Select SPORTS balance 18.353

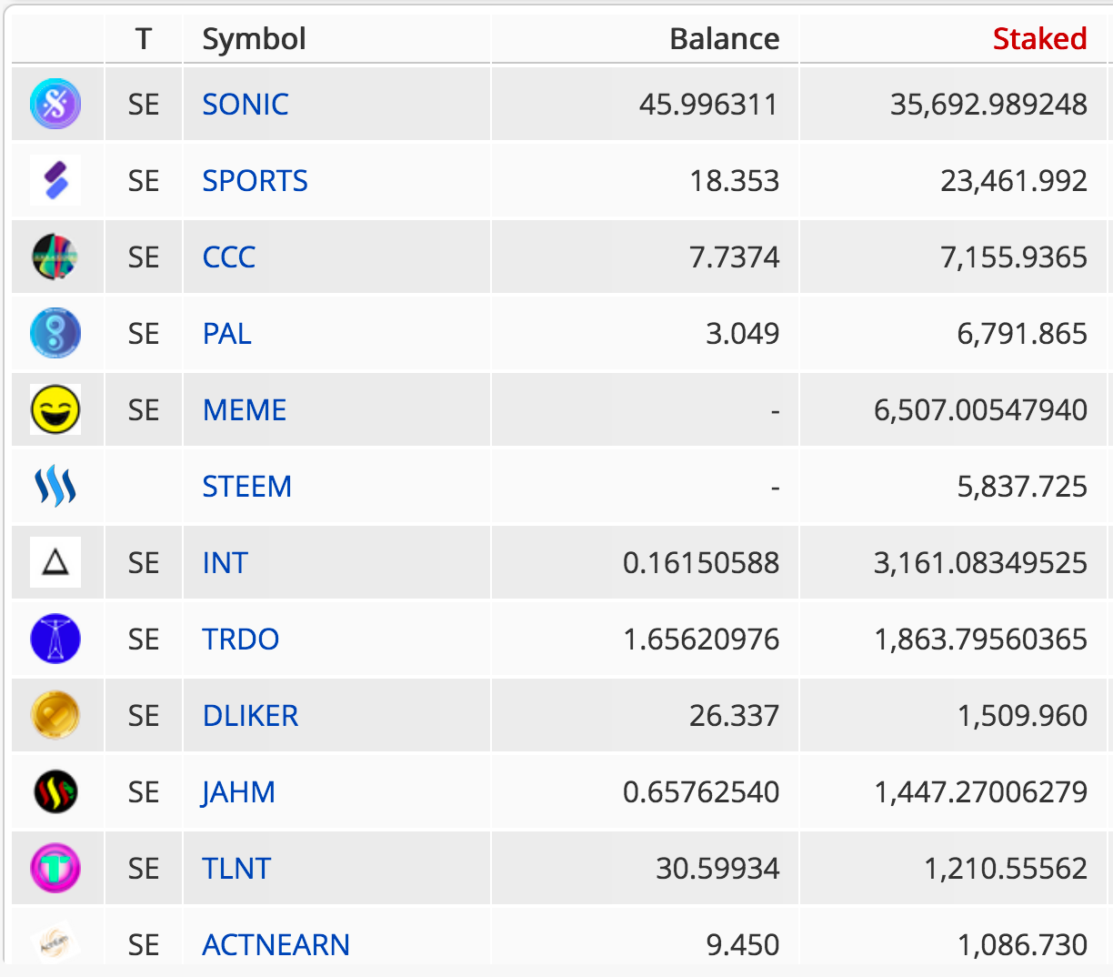click(734, 181)
